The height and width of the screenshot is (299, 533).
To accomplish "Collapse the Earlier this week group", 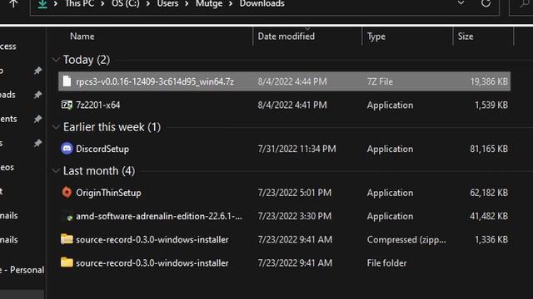I will (x=56, y=127).
